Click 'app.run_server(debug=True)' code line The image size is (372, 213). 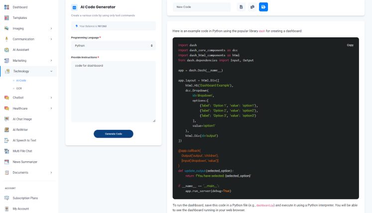pos(208,191)
